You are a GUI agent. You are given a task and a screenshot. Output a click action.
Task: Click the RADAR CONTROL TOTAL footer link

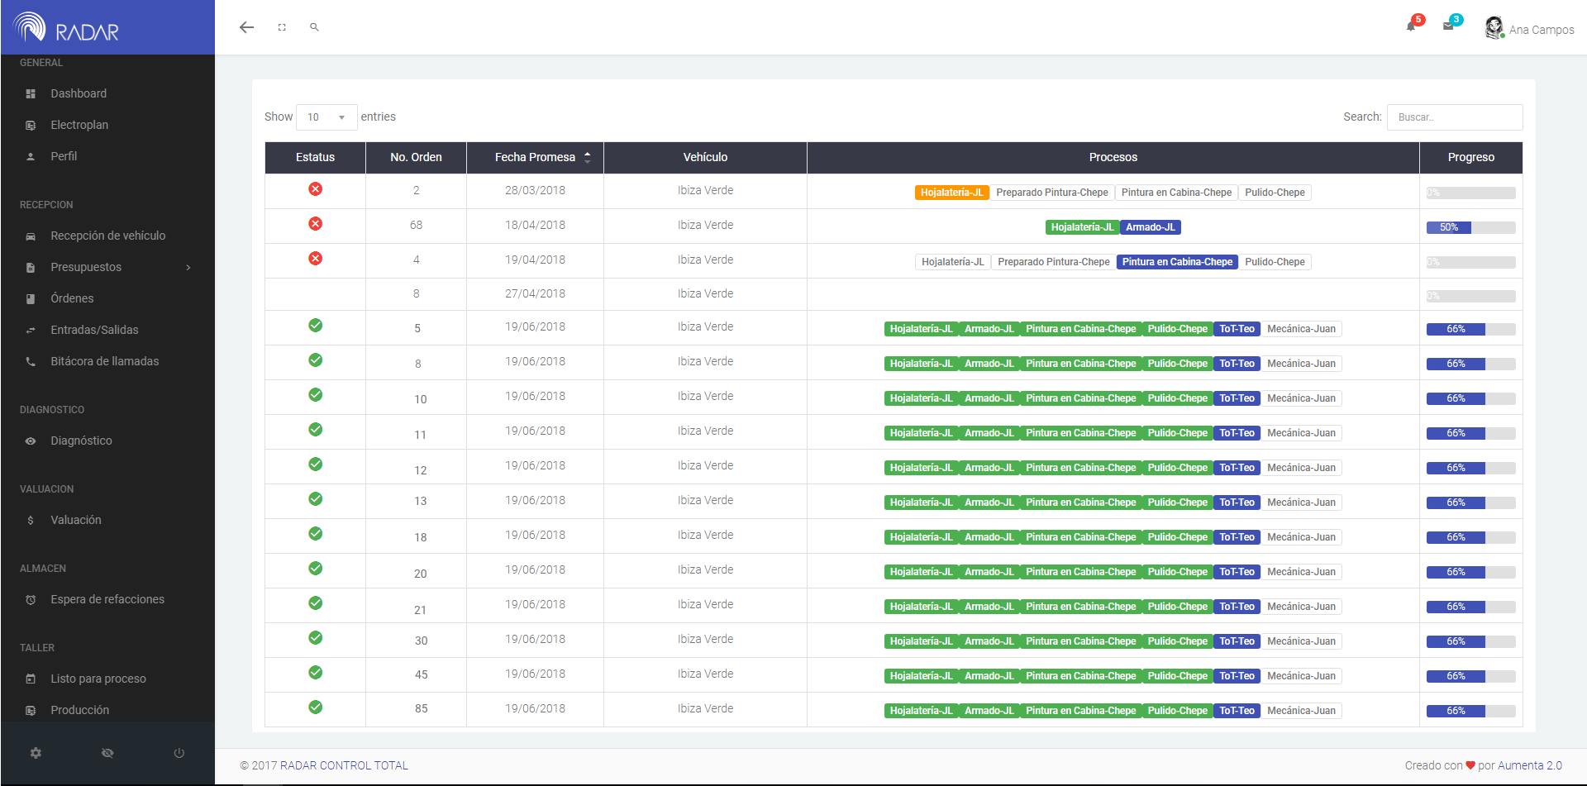click(344, 765)
